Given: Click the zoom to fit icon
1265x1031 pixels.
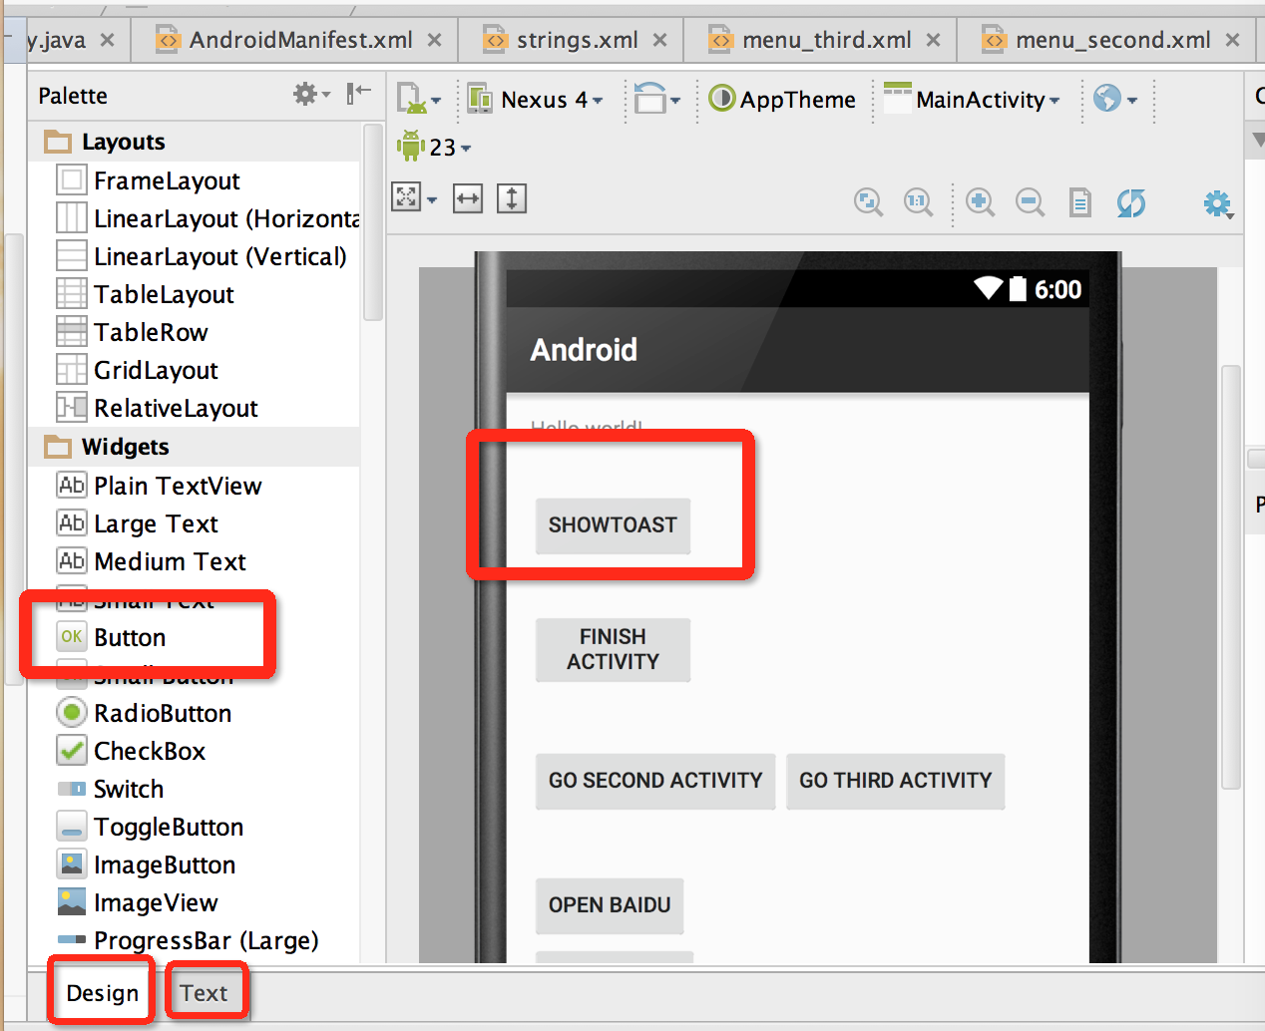Looking at the screenshot, I should [868, 202].
